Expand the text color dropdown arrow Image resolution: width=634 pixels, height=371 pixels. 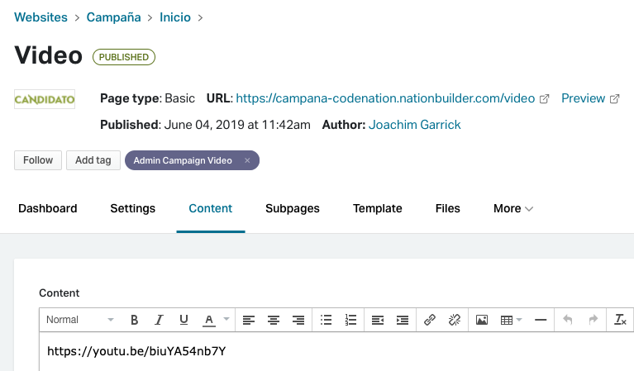(x=226, y=319)
